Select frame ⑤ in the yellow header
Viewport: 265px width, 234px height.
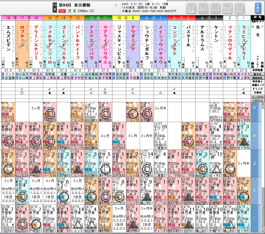pyautogui.click(x=126, y=18)
